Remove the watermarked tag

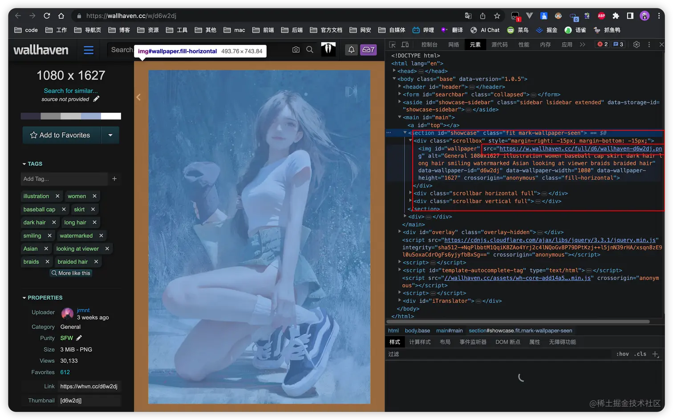tap(101, 236)
